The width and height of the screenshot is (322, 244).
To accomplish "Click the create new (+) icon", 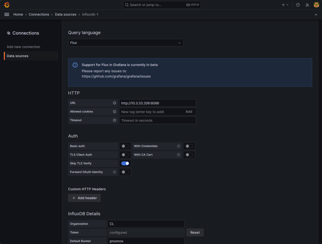I will (284, 5).
